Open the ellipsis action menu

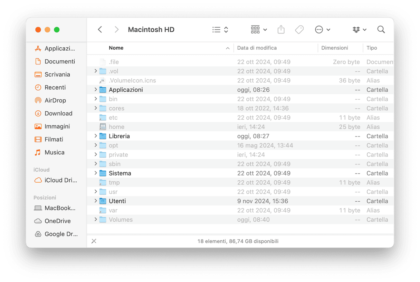click(x=323, y=30)
